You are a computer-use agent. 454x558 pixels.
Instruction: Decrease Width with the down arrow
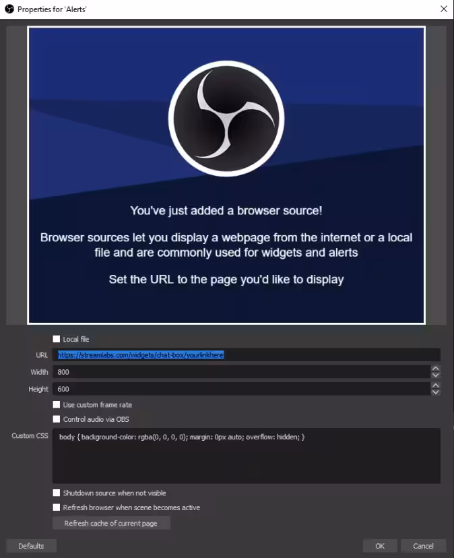tap(436, 375)
